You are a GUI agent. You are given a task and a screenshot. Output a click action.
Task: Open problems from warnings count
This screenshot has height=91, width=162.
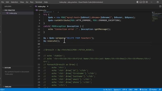3,89
